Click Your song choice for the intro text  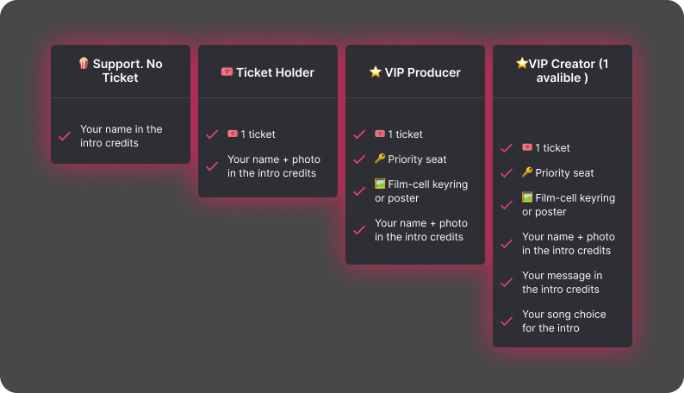(x=563, y=321)
